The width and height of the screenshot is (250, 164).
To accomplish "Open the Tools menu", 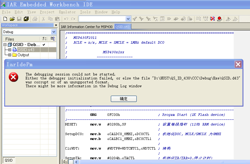I will [x=85, y=12].
